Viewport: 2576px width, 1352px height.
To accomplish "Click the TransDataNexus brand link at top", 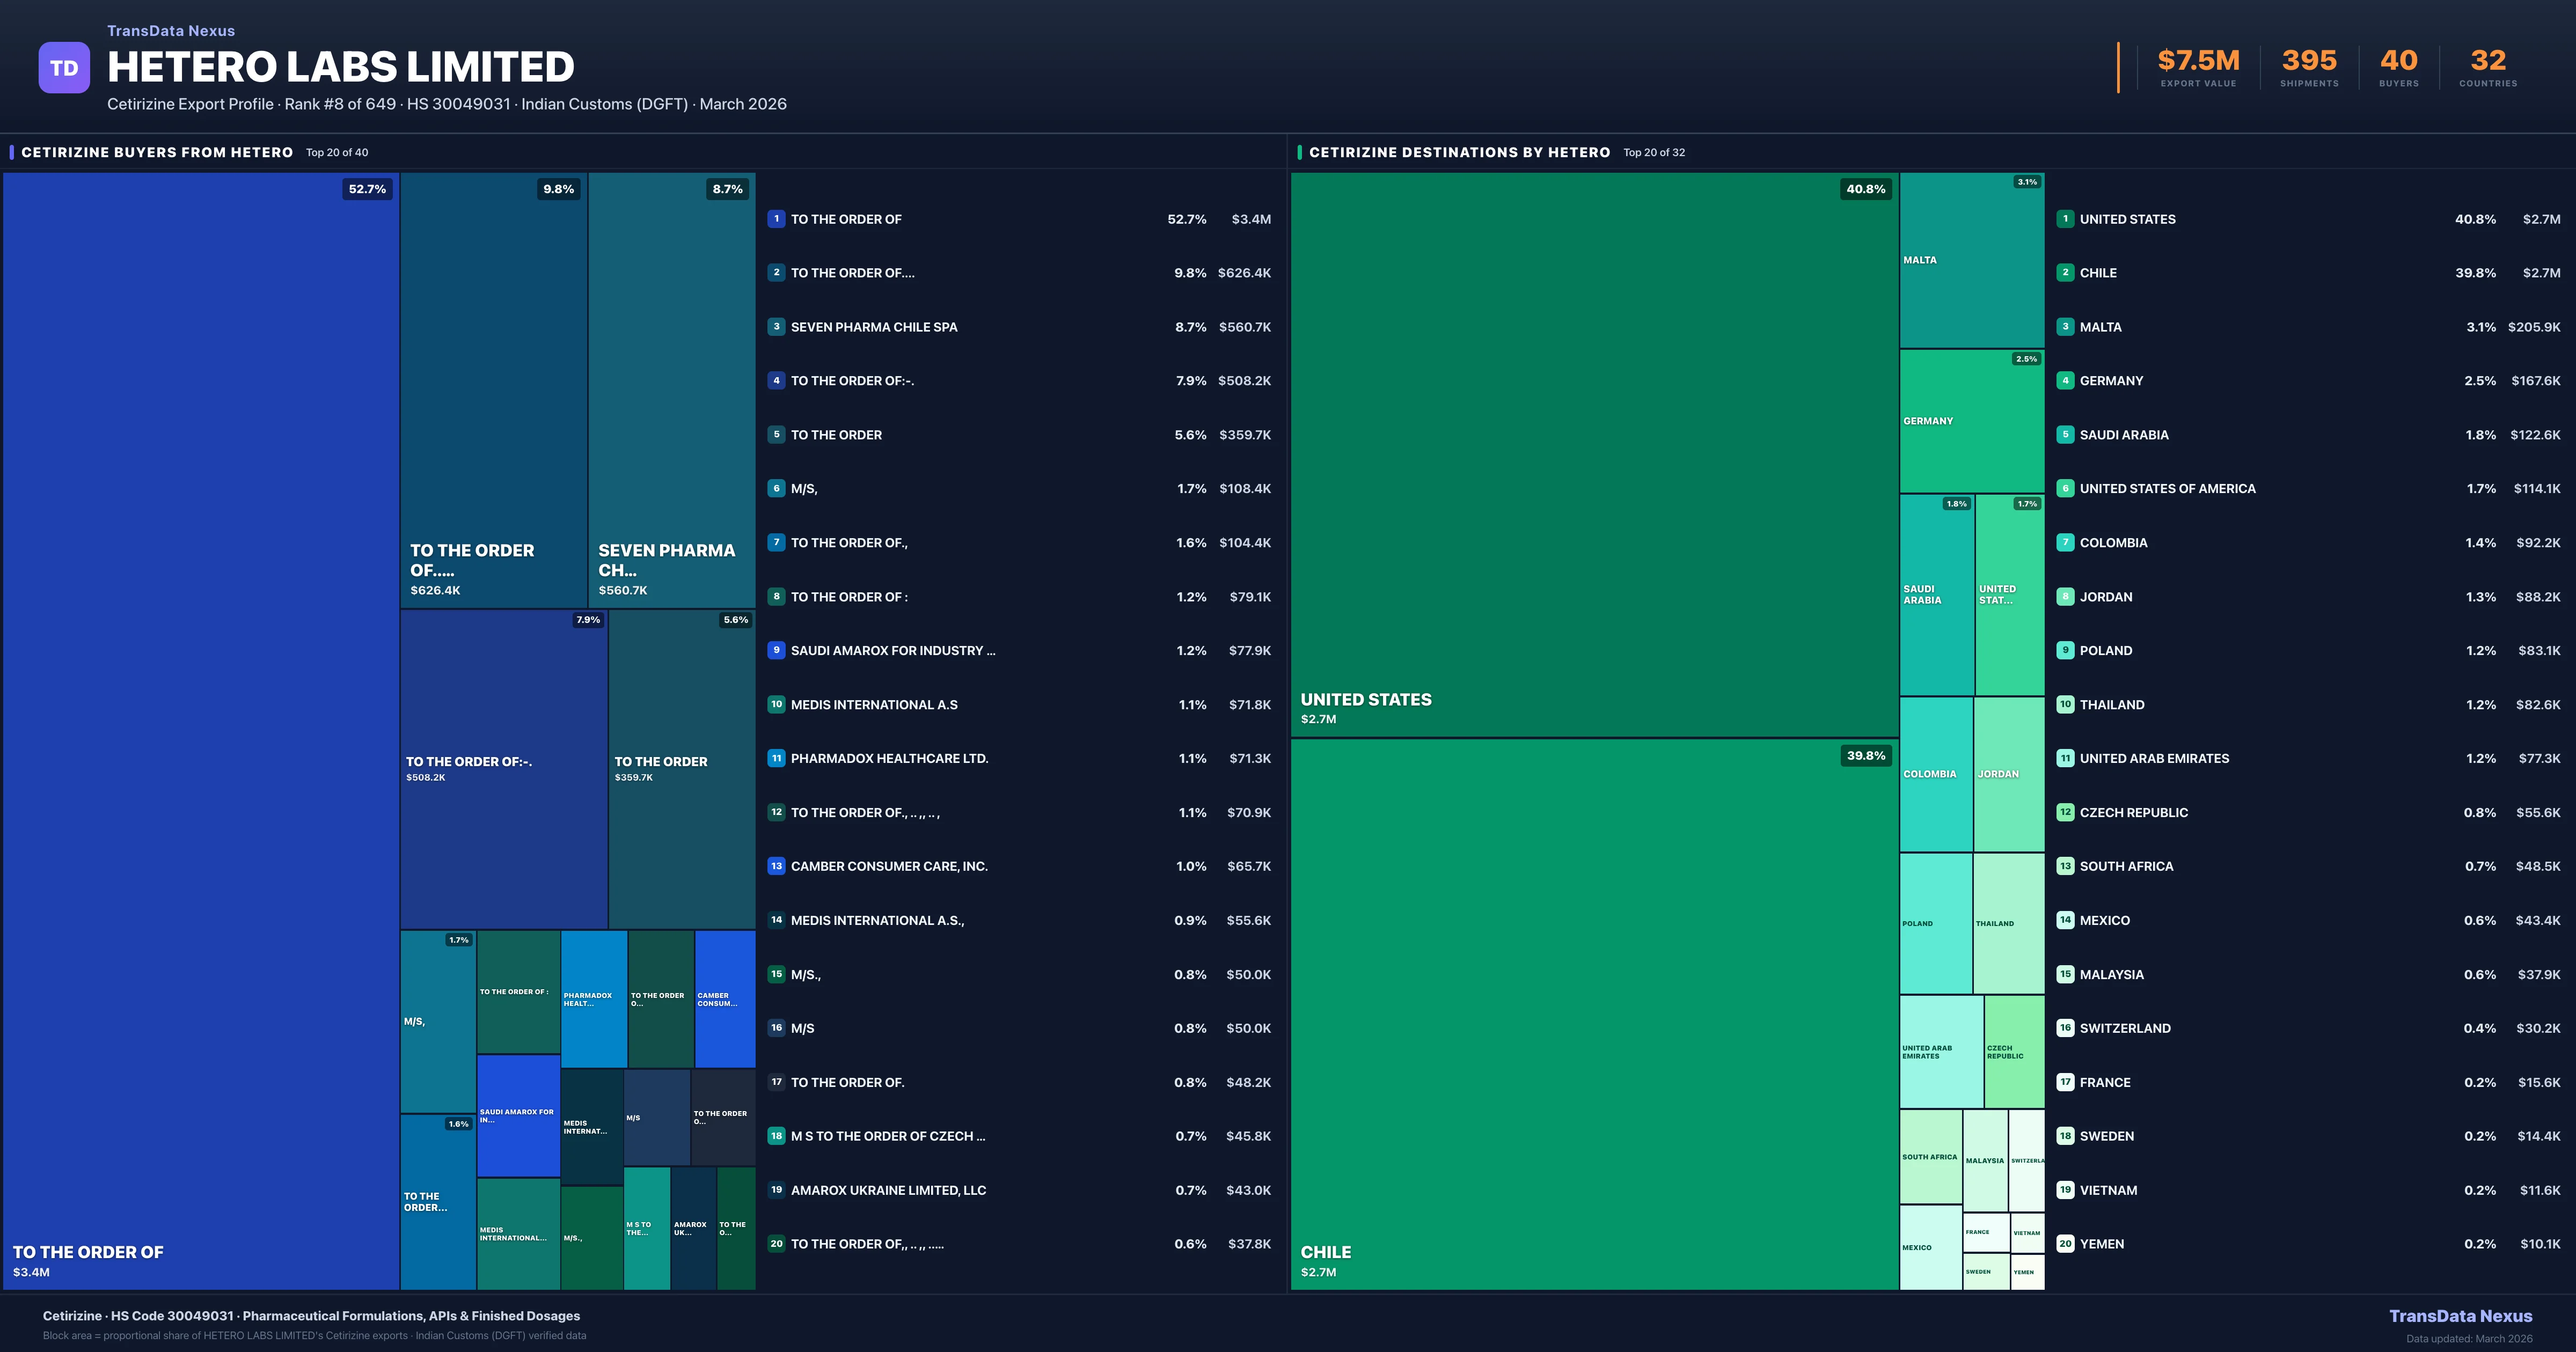I will (x=171, y=31).
